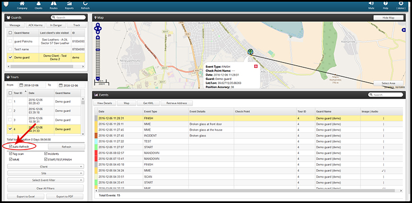Click the magnifier in Events search
Image resolution: width=412 pixels, height=203 pixels.
[x=371, y=95]
